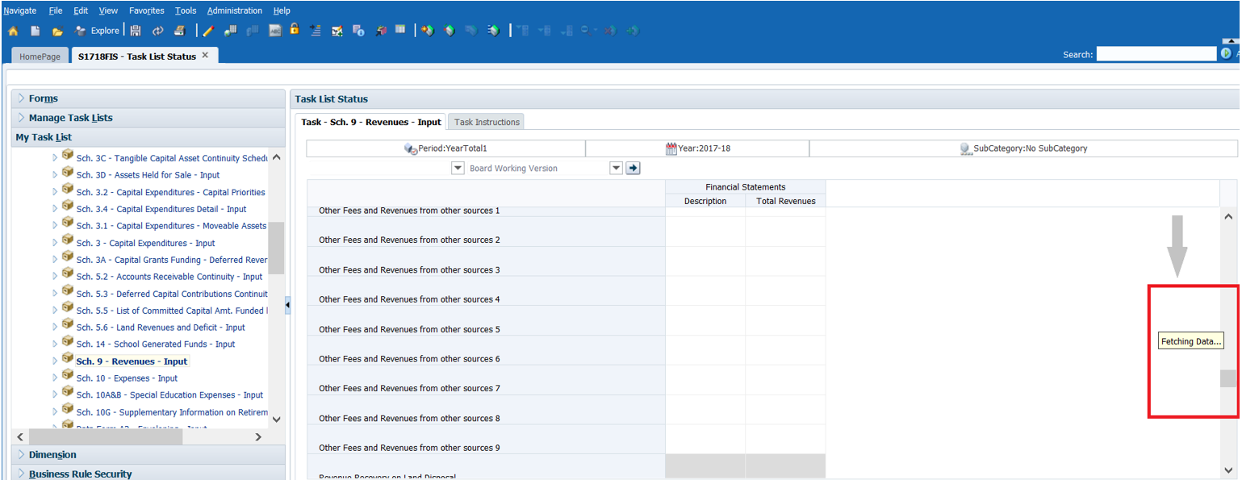
Task: Expand the Sch. 10 - Expenses tree node
Action: coord(55,378)
